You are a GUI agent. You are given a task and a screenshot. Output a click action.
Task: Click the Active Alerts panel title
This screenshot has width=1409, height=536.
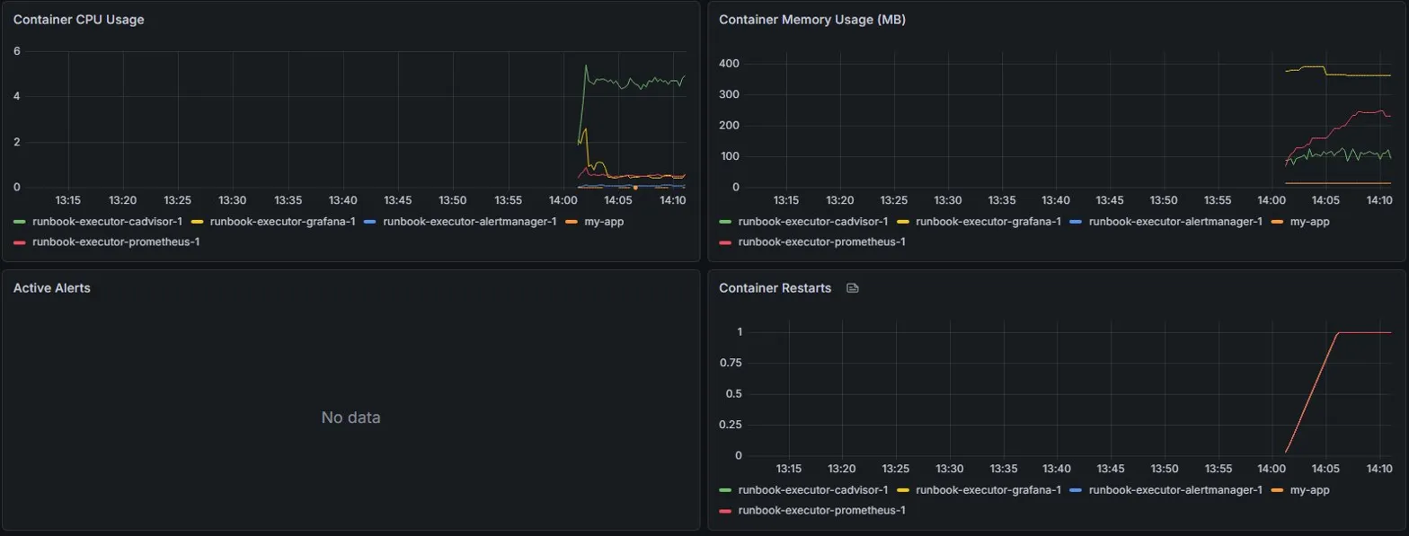tap(51, 288)
